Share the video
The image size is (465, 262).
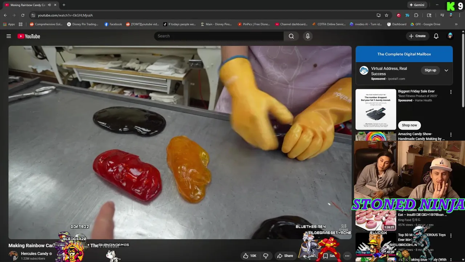[x=285, y=256]
